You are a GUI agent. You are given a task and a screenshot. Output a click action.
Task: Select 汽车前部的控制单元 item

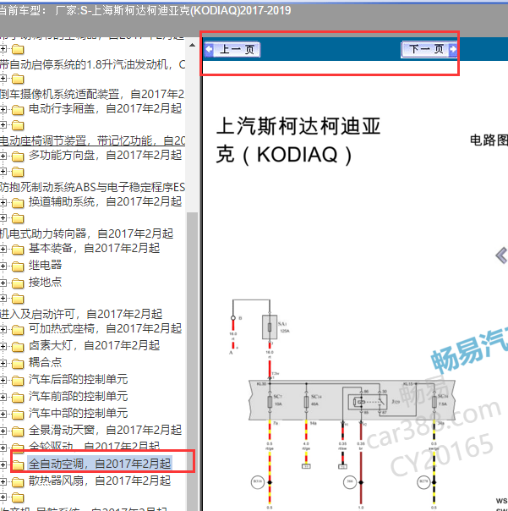(x=78, y=396)
